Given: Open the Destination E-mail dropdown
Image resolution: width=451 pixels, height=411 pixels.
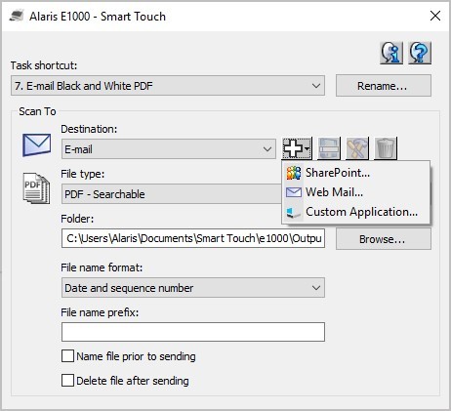Looking at the screenshot, I should point(169,149).
